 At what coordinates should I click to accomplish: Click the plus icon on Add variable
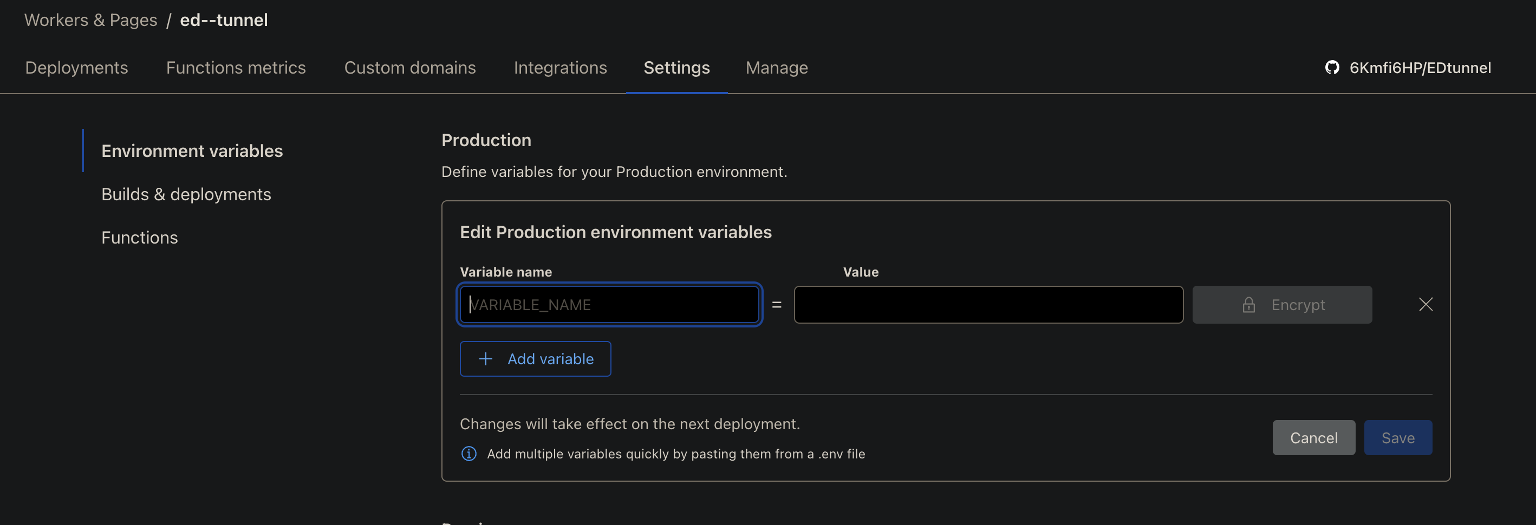pyautogui.click(x=486, y=359)
